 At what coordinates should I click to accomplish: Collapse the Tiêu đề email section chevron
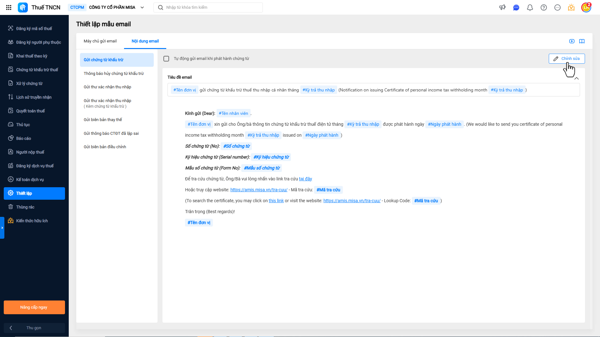[x=577, y=79]
